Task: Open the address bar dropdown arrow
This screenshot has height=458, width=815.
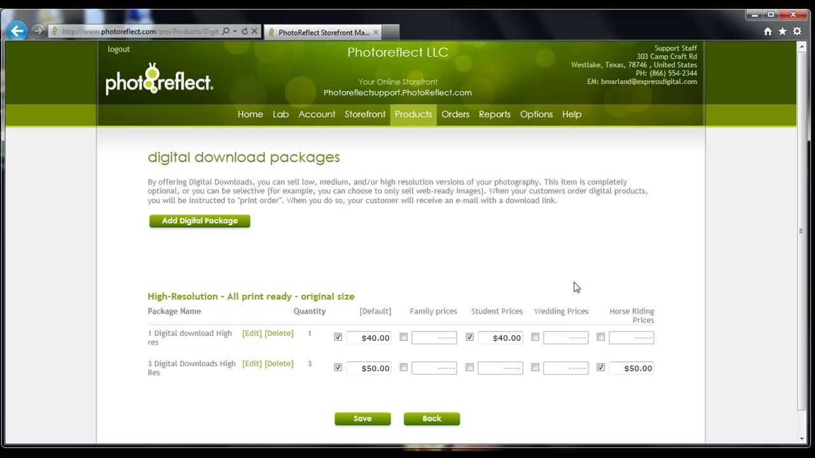Action: tap(235, 31)
